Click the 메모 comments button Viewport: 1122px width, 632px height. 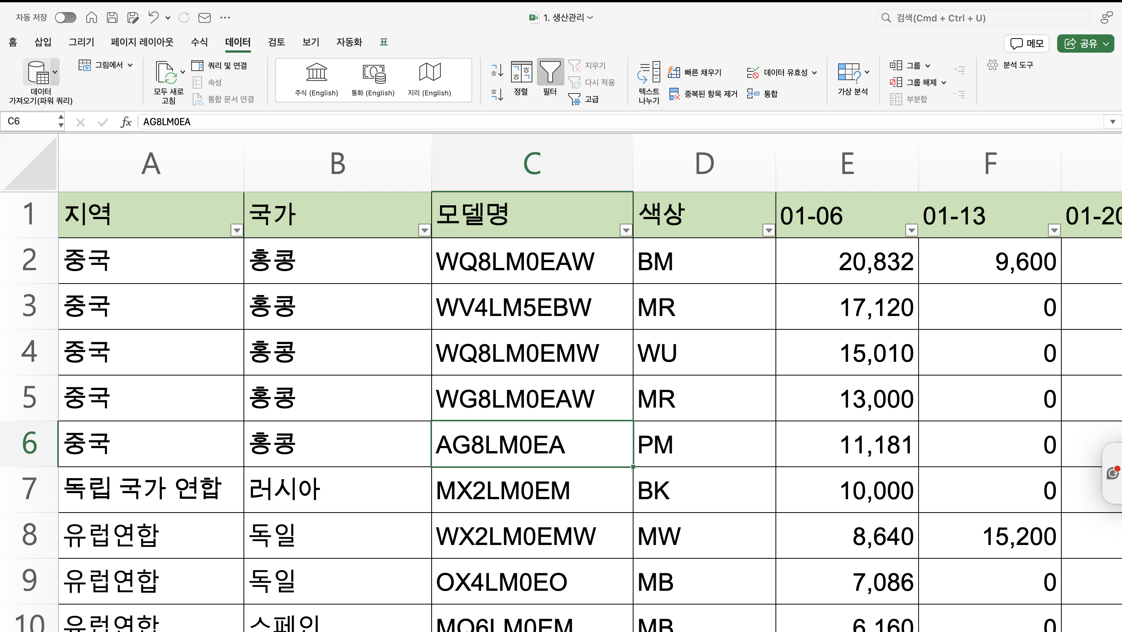pyautogui.click(x=1027, y=44)
